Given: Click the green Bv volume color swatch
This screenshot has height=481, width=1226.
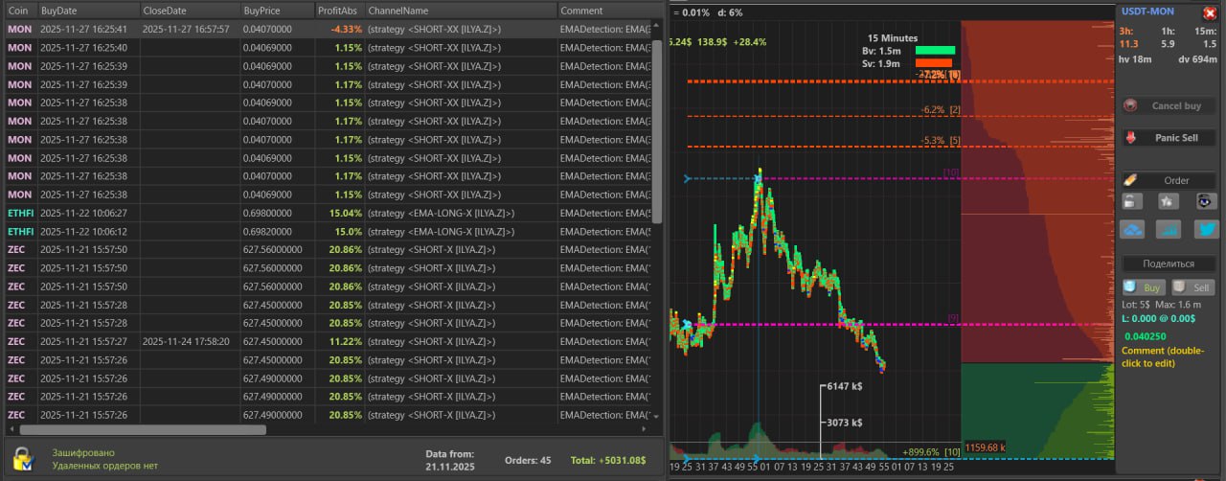Looking at the screenshot, I should point(935,50).
